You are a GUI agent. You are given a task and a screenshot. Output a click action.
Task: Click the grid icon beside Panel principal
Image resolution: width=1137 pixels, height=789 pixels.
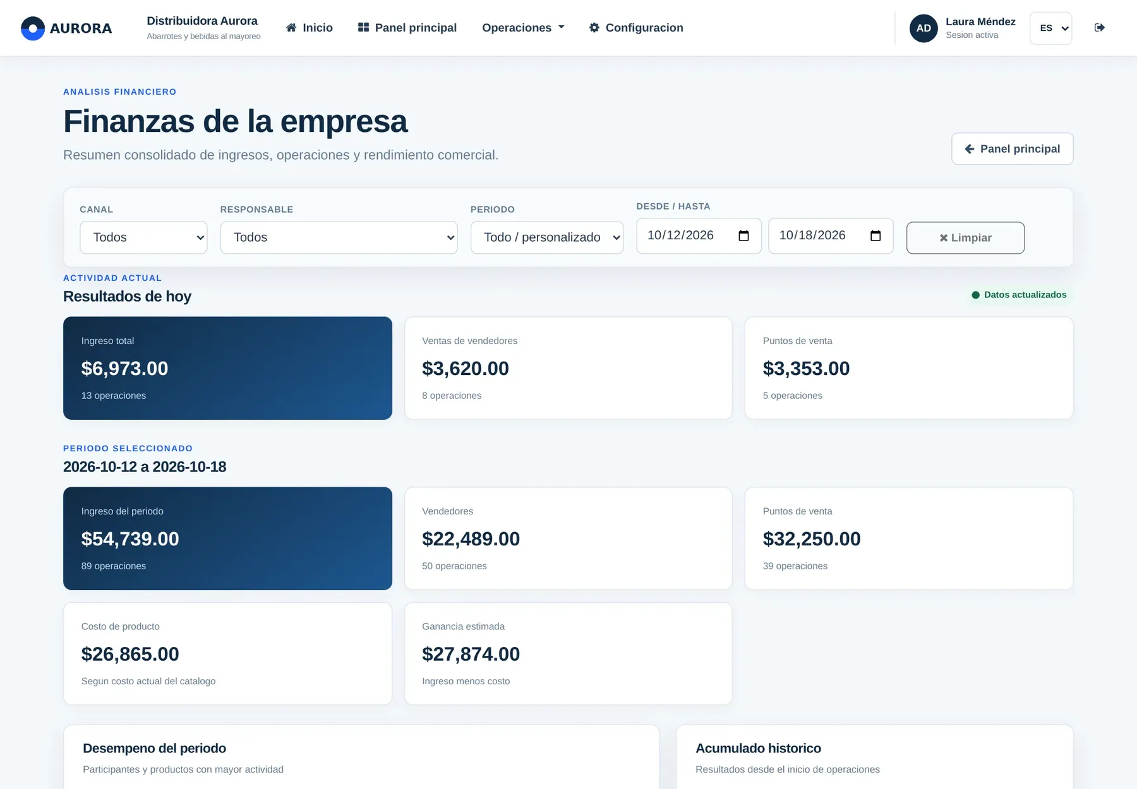pyautogui.click(x=363, y=28)
